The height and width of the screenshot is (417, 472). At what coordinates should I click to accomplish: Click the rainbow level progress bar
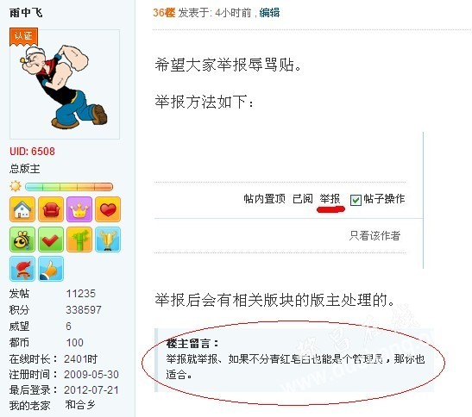point(69,187)
